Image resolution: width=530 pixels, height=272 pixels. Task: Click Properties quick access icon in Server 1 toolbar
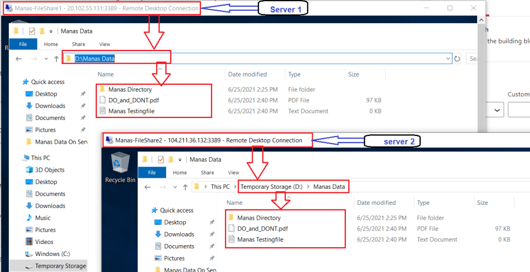(x=32, y=31)
